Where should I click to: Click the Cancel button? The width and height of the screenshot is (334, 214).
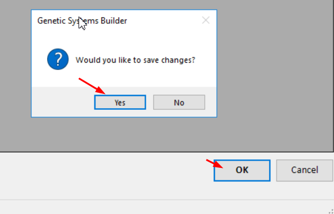304,171
